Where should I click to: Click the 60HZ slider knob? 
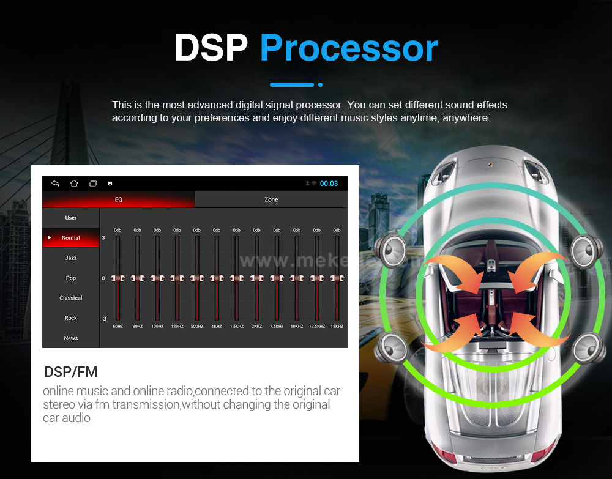click(118, 278)
